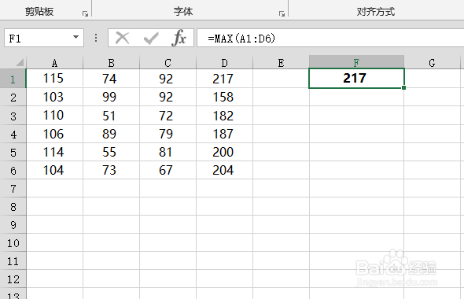This screenshot has width=464, height=299.
Task: Select cell B5 containing 55
Action: (111, 152)
